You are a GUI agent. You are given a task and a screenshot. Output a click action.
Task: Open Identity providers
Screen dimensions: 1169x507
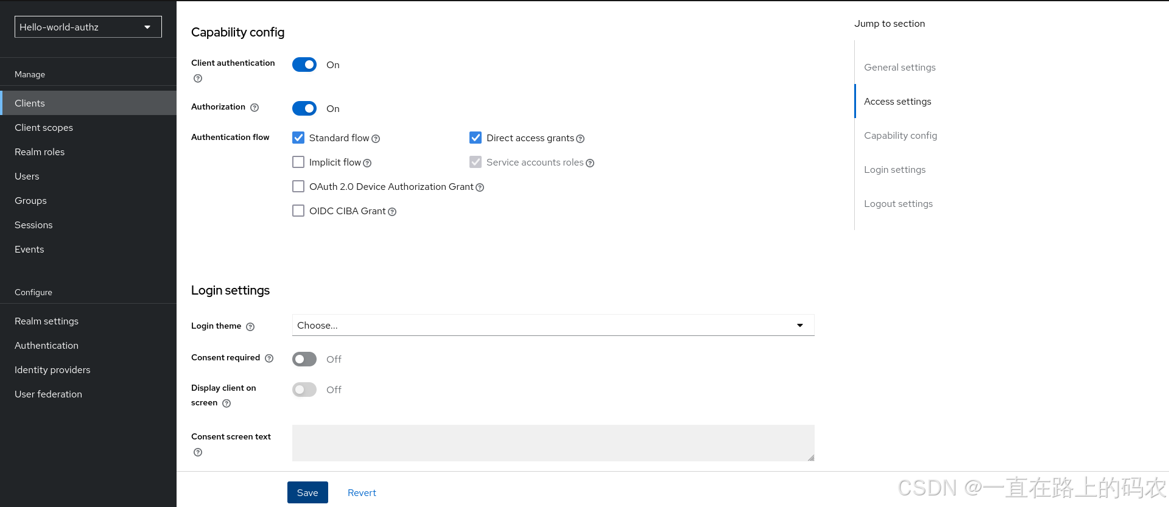point(88,369)
